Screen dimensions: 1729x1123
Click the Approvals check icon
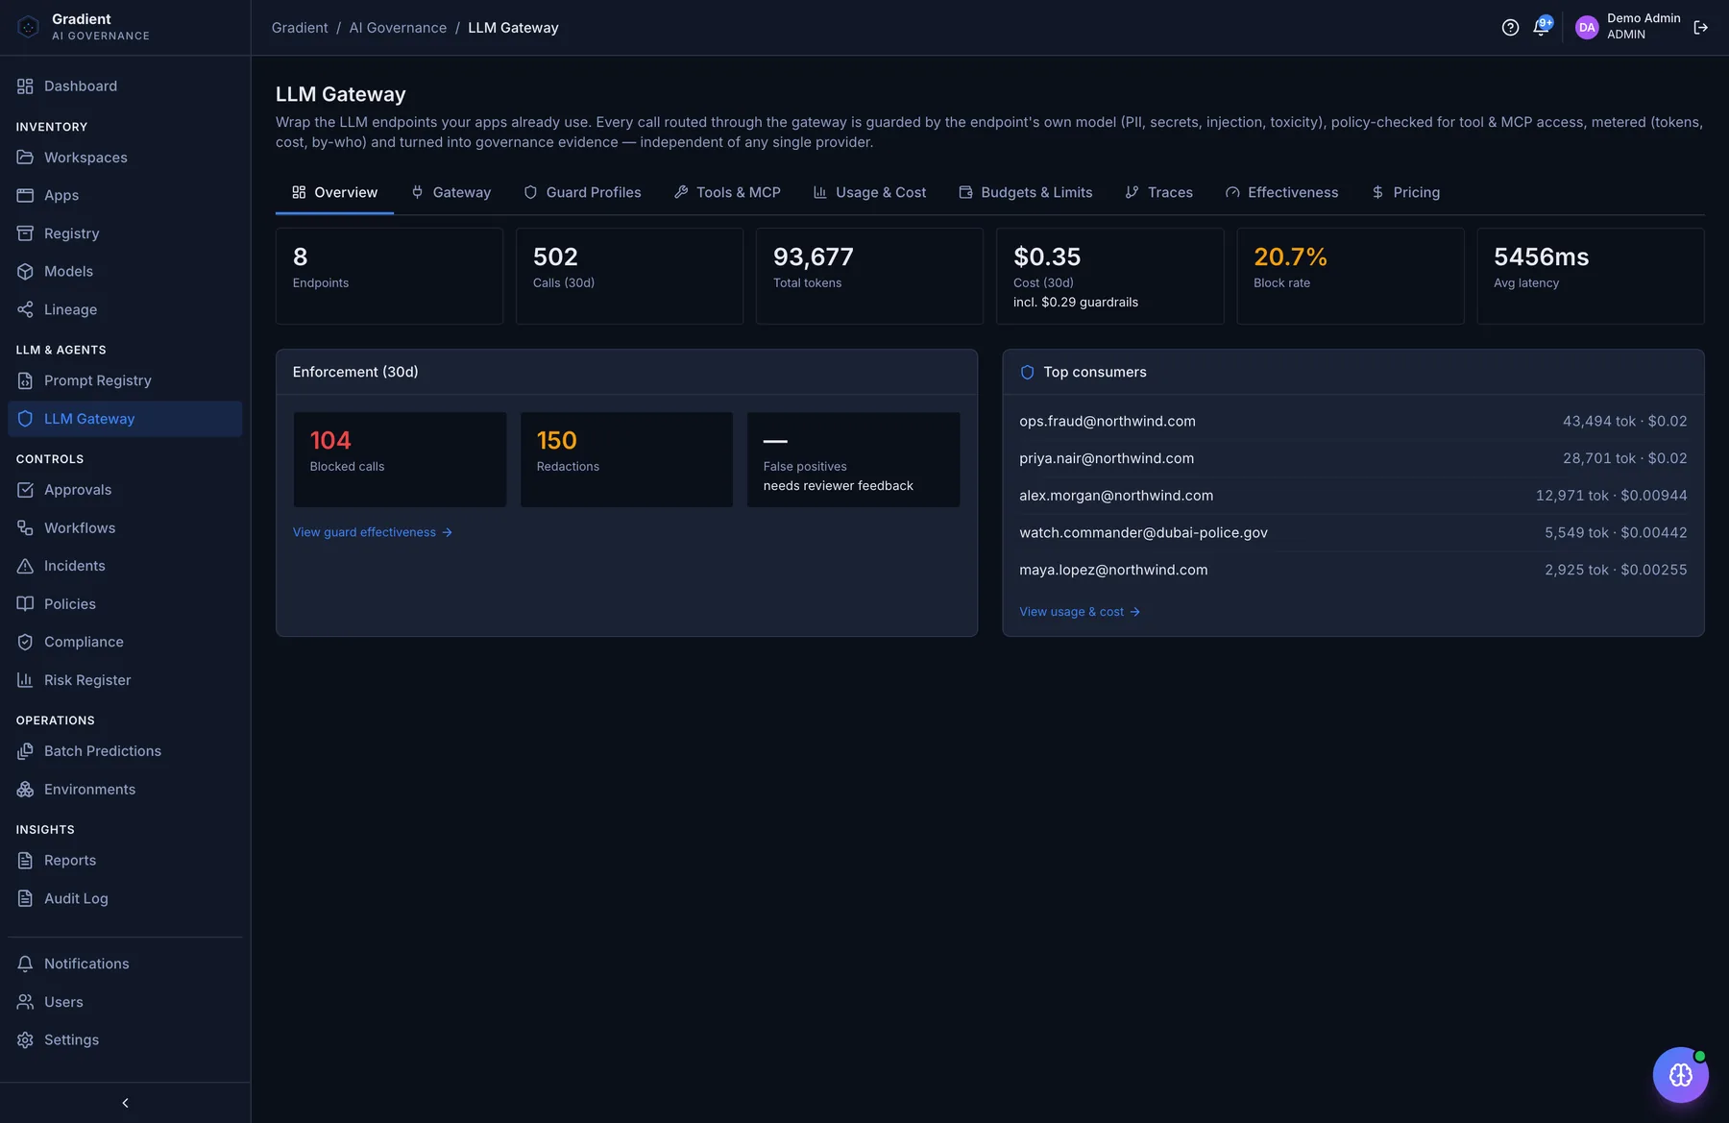click(25, 490)
